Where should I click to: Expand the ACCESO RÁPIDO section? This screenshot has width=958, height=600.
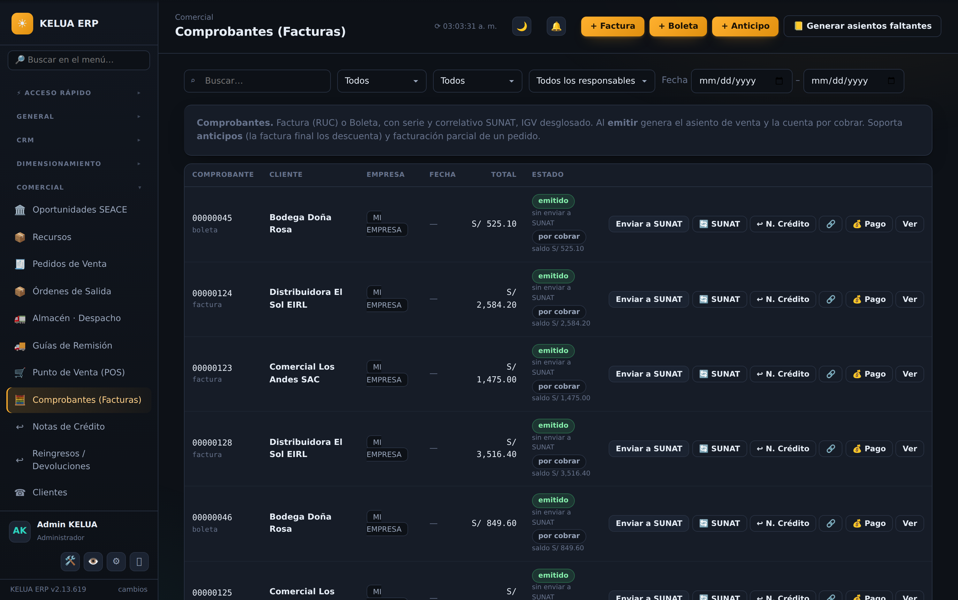(79, 93)
